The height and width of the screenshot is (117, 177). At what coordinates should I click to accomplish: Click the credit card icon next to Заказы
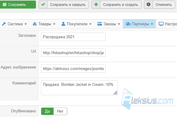(x=100, y=24)
